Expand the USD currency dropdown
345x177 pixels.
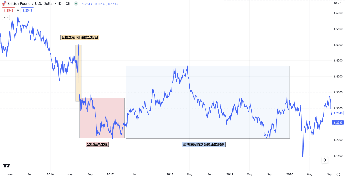[x=338, y=3]
